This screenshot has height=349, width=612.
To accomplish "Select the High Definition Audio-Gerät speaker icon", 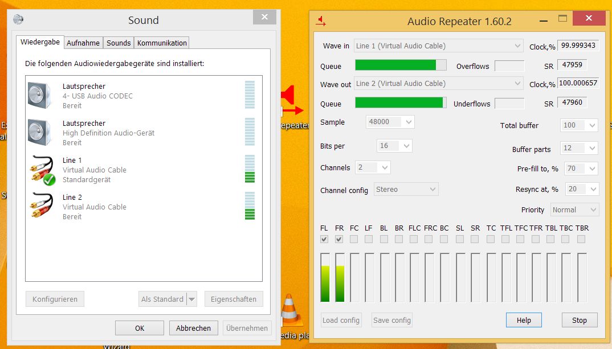I will [x=40, y=133].
